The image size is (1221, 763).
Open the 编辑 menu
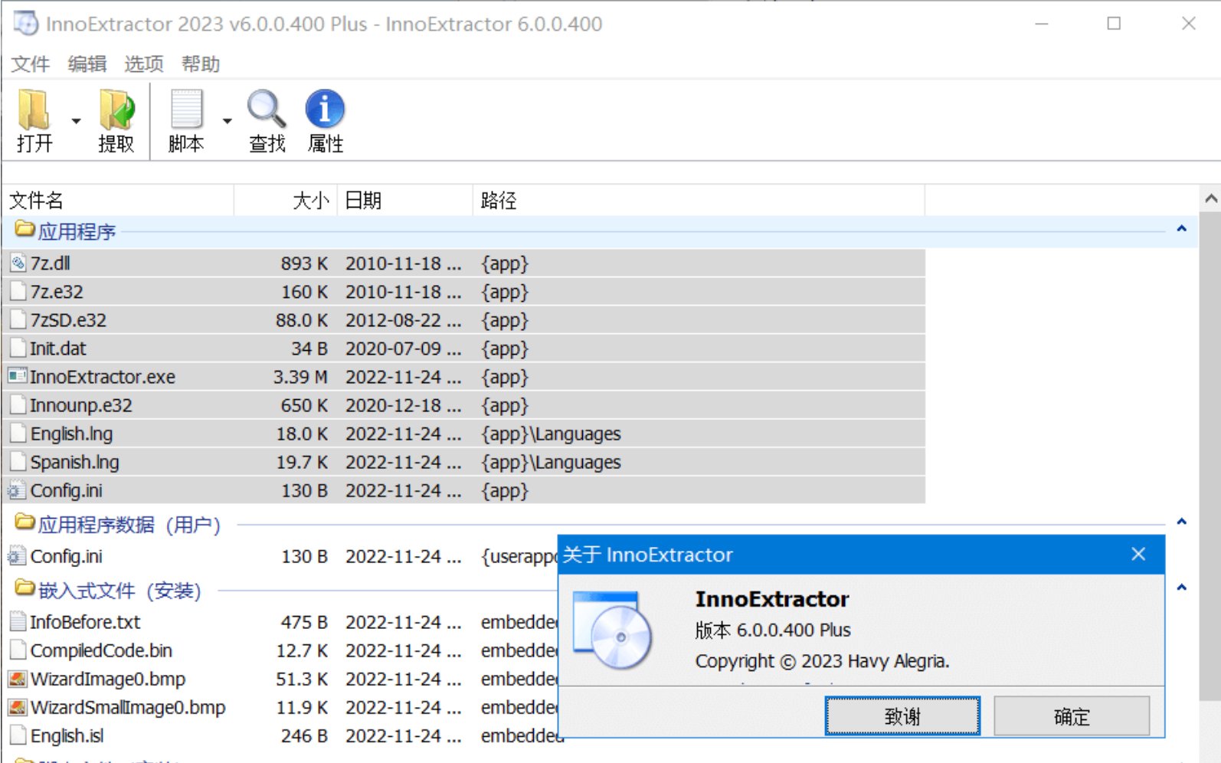click(x=87, y=64)
